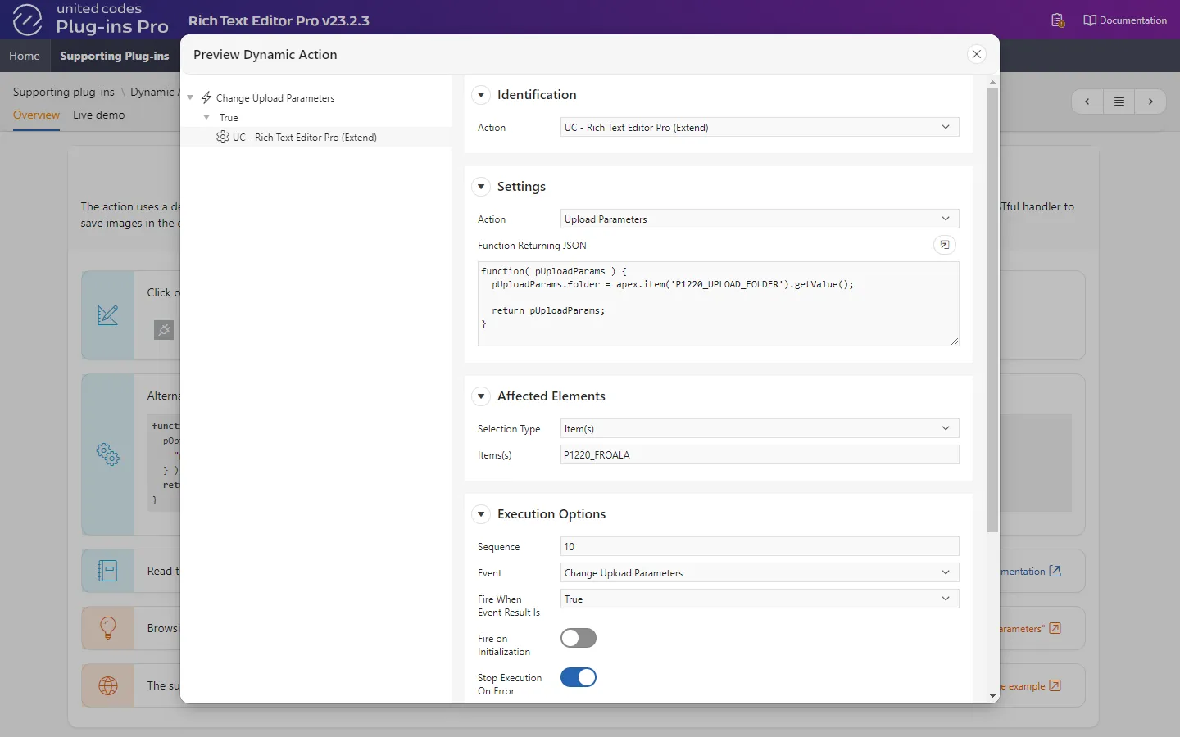Screen dimensions: 1180x737
Task: Click the Sequence input field
Action: (x=759, y=547)
